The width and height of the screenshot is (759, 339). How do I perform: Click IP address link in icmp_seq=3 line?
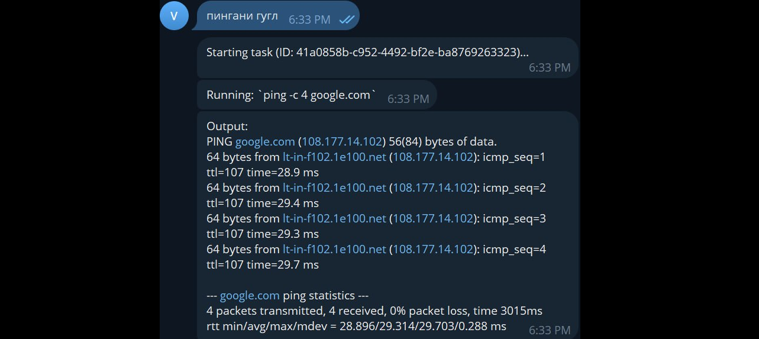click(433, 219)
